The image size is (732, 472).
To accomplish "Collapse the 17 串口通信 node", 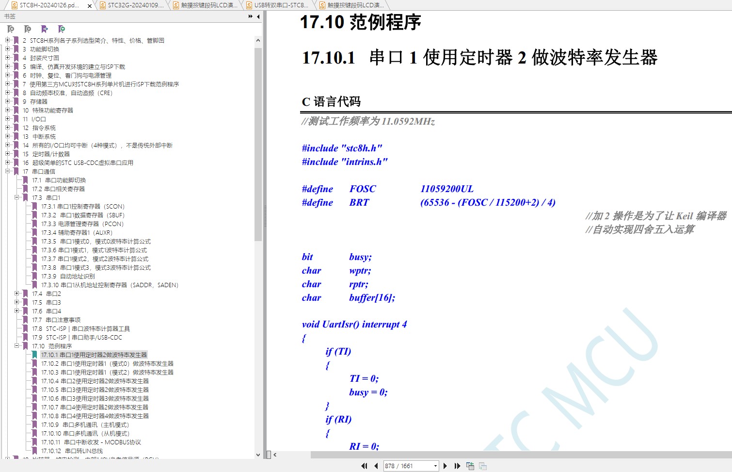I will pos(7,171).
